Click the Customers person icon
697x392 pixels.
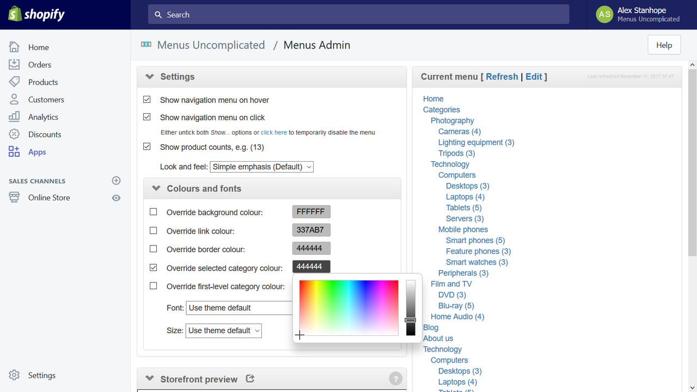(x=14, y=99)
